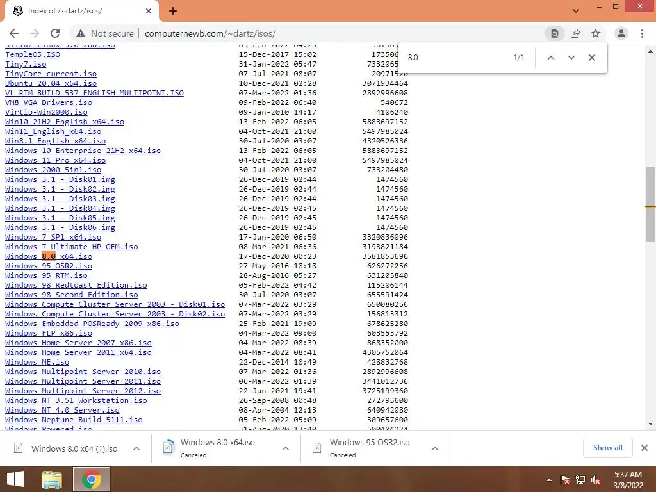Image resolution: width=656 pixels, height=492 pixels.
Task: Open the tab search chevron in title bar
Action: click(576, 11)
